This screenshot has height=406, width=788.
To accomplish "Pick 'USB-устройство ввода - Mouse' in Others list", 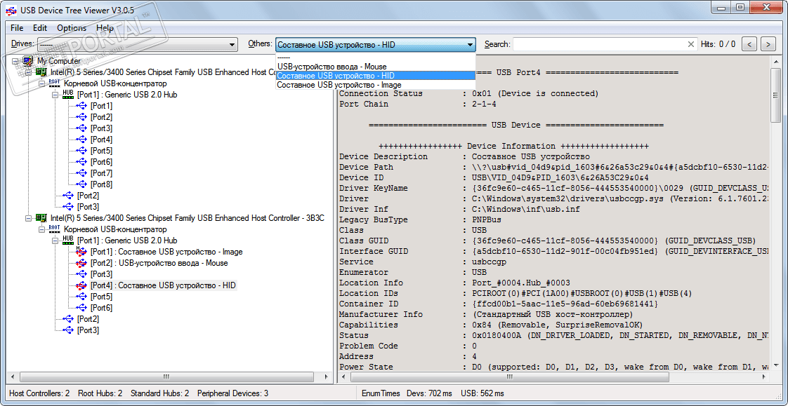I will pos(376,66).
